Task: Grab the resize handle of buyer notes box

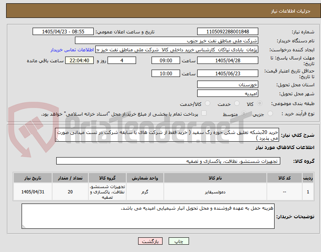Action: (x=24, y=227)
